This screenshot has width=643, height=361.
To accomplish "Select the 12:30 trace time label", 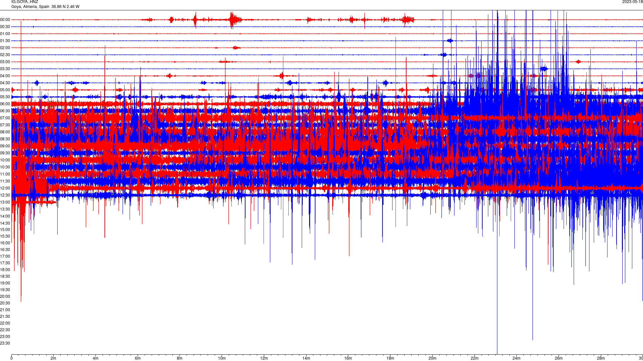I will click(x=5, y=195).
